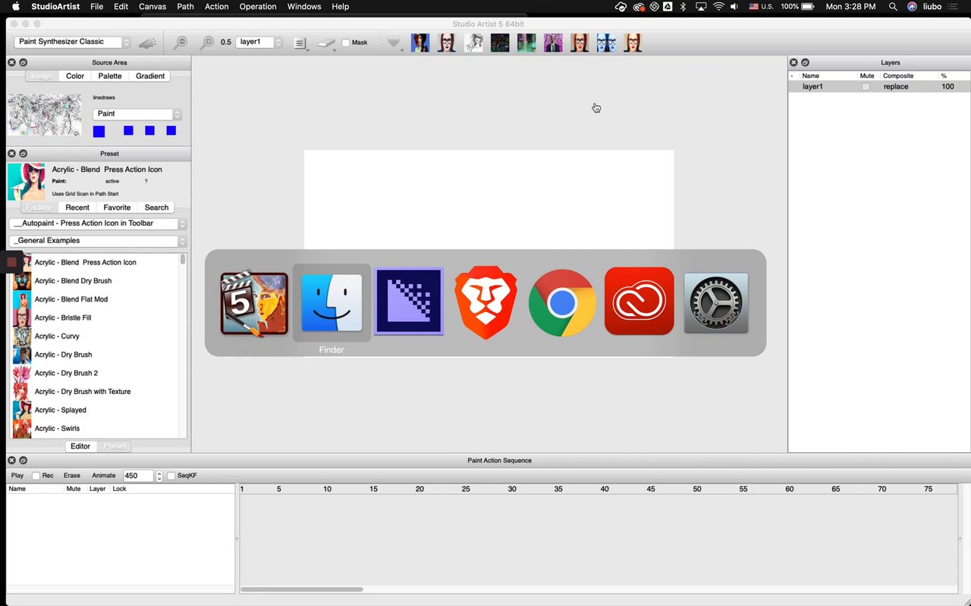Viewport: 971px width, 606px height.
Task: Click the zoom in magnifier icon
Action: tap(206, 43)
